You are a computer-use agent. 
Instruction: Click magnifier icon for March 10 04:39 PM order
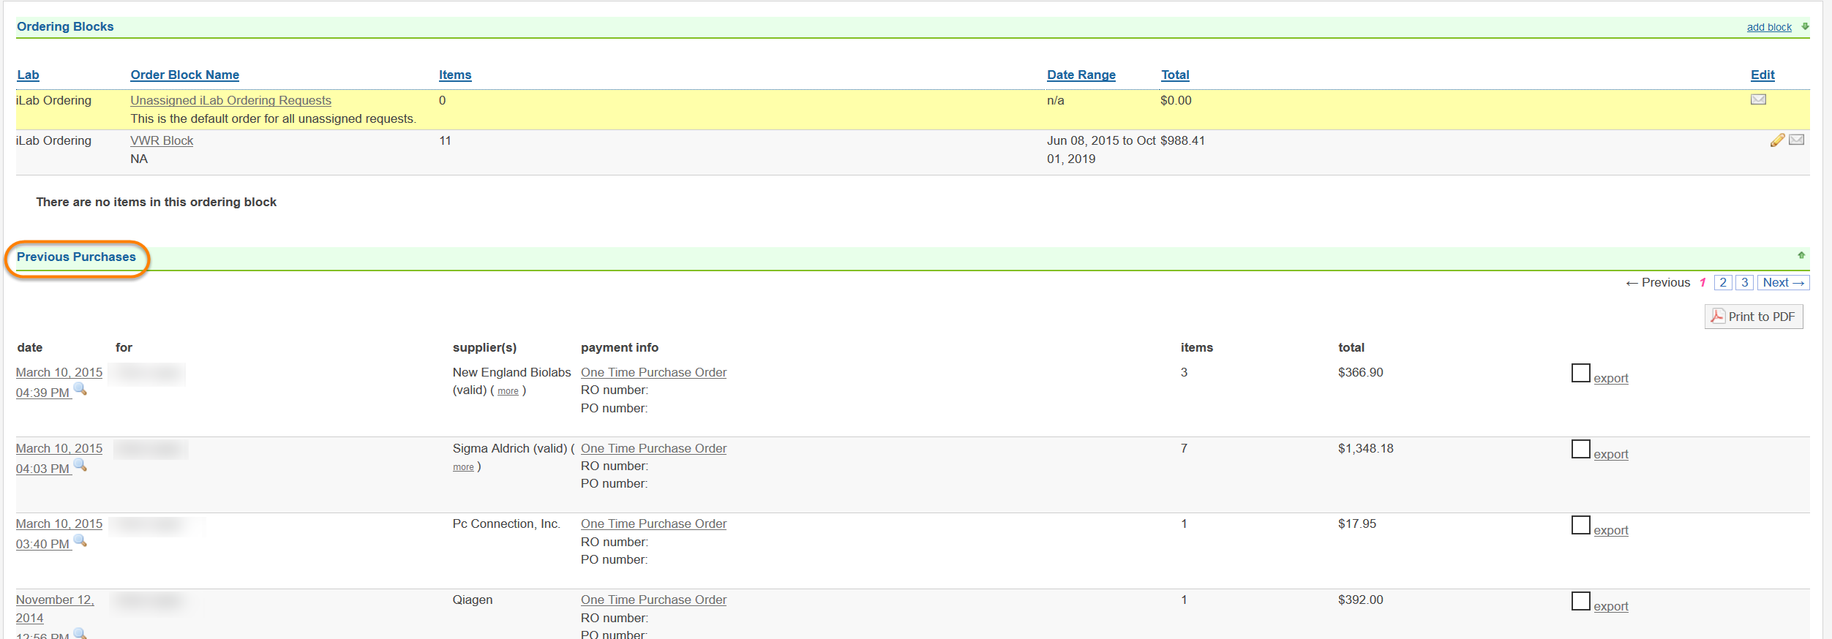80,390
